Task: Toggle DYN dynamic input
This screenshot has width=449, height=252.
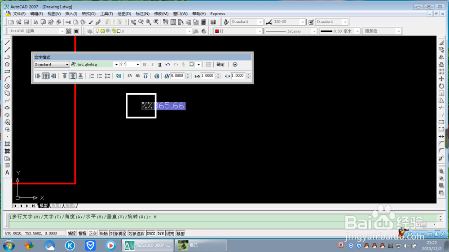Action: coord(160,234)
